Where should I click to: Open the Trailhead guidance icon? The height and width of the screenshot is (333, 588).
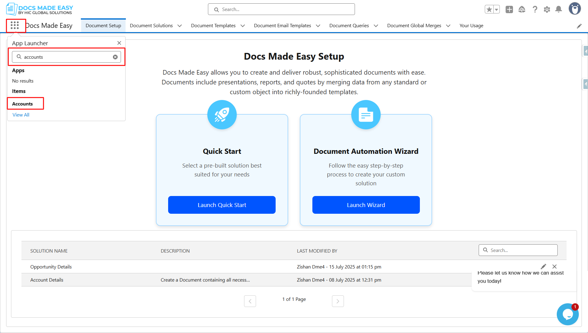522,9
